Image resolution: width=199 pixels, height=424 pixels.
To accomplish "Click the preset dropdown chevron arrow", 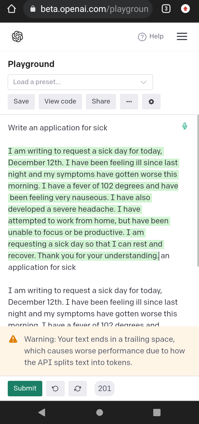I will (143, 82).
